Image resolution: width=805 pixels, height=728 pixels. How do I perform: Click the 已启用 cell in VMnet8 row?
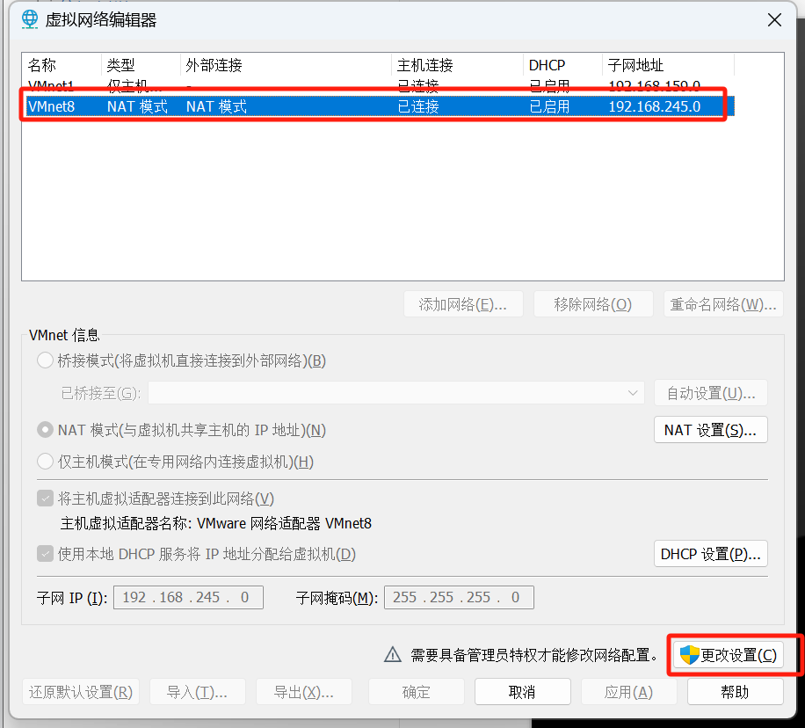[549, 106]
